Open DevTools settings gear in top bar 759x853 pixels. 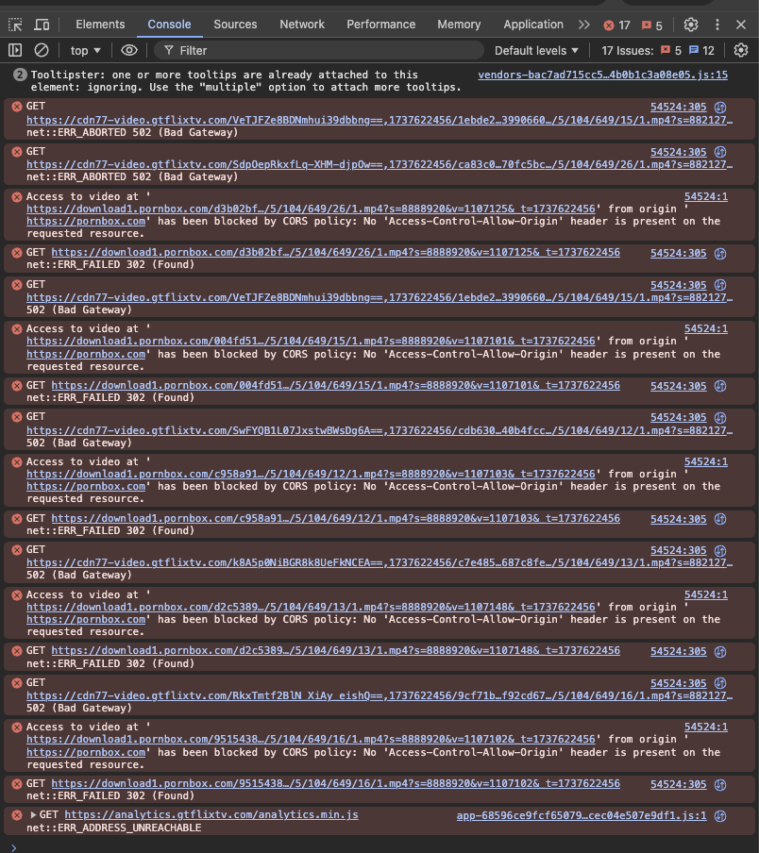point(691,25)
